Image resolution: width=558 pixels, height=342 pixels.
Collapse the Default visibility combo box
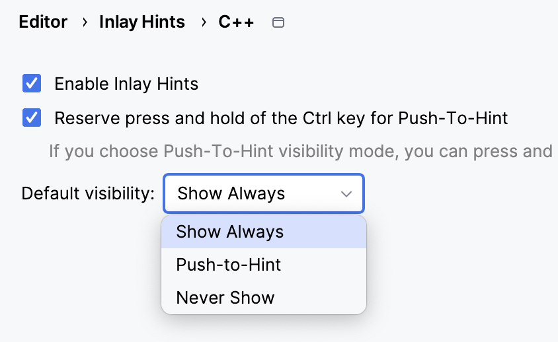(x=263, y=193)
